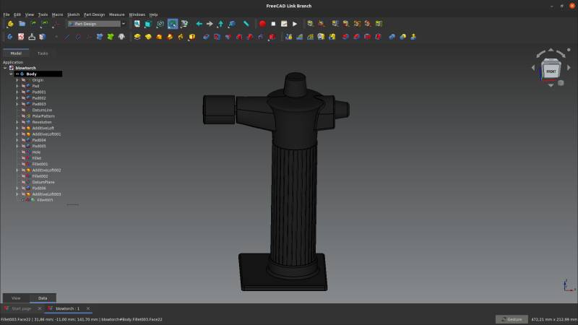The height and width of the screenshot is (325, 578).
Task: Toggle visibility eye of DatumPlane
Action: [23, 183]
